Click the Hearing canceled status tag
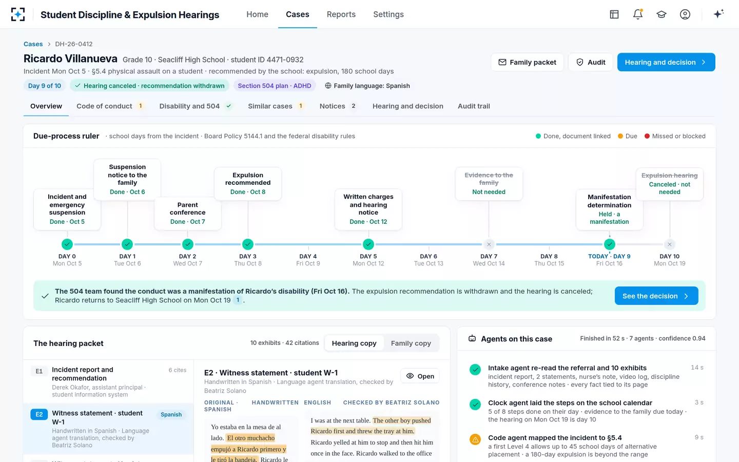Viewport: 739px width, 462px height. [x=149, y=86]
